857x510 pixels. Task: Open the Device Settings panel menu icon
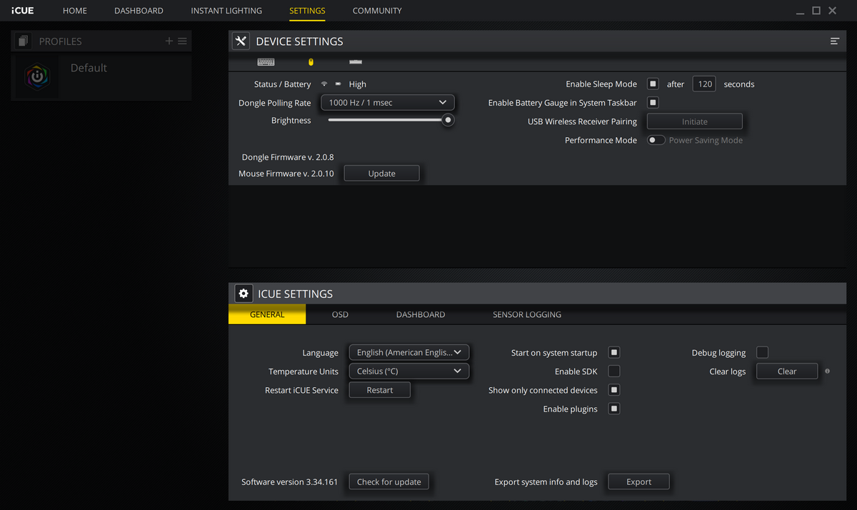834,41
